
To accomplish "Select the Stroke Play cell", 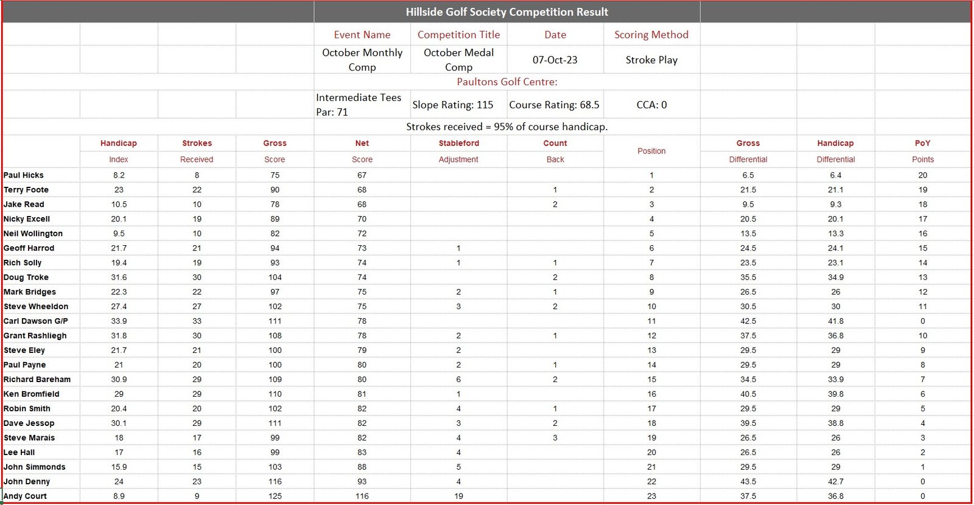I will (651, 60).
